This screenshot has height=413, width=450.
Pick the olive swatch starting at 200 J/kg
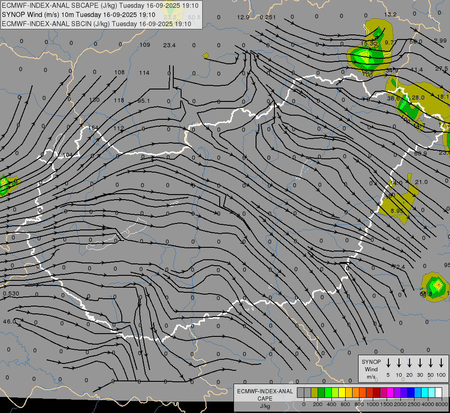314,392
